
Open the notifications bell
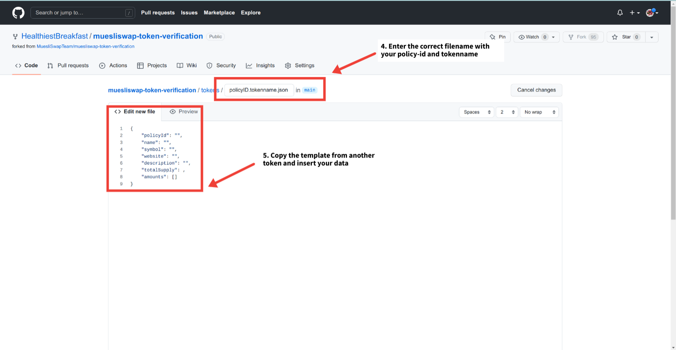[x=620, y=13]
